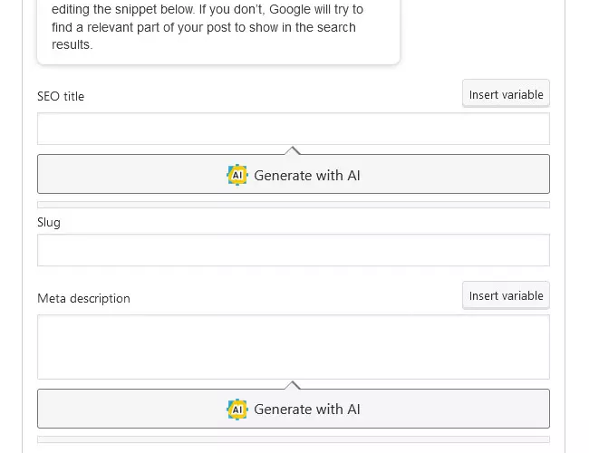Focus the SEO title input field
Viewport: 589px width, 453px height.
coord(293,129)
